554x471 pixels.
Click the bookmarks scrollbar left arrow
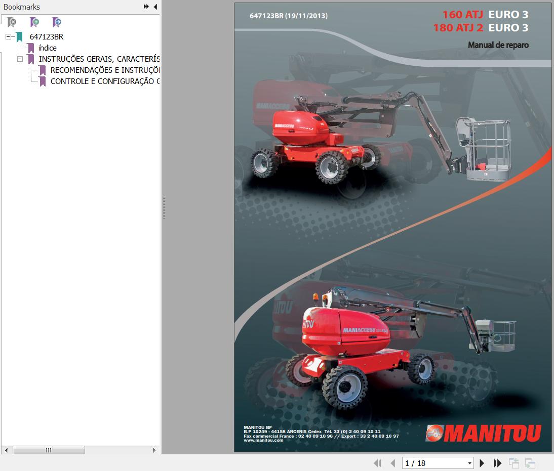click(x=6, y=450)
